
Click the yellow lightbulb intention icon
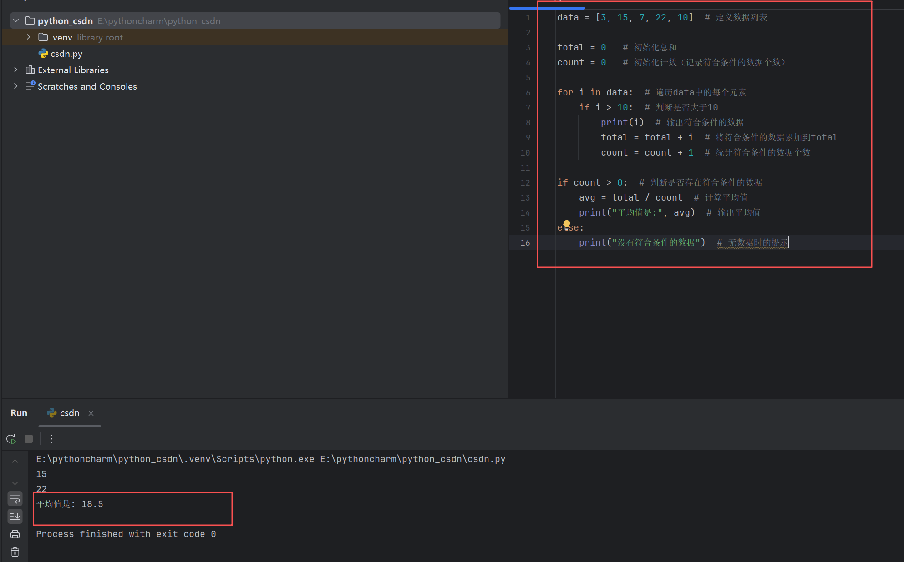point(567,223)
